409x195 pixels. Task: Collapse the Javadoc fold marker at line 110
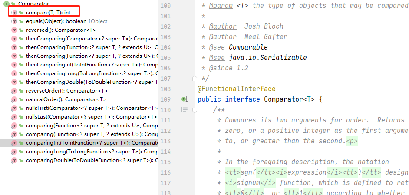click(x=195, y=110)
